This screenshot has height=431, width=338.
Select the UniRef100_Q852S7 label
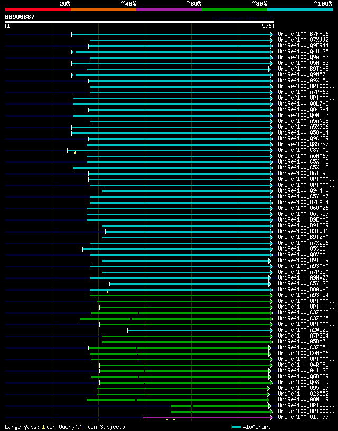(x=303, y=145)
